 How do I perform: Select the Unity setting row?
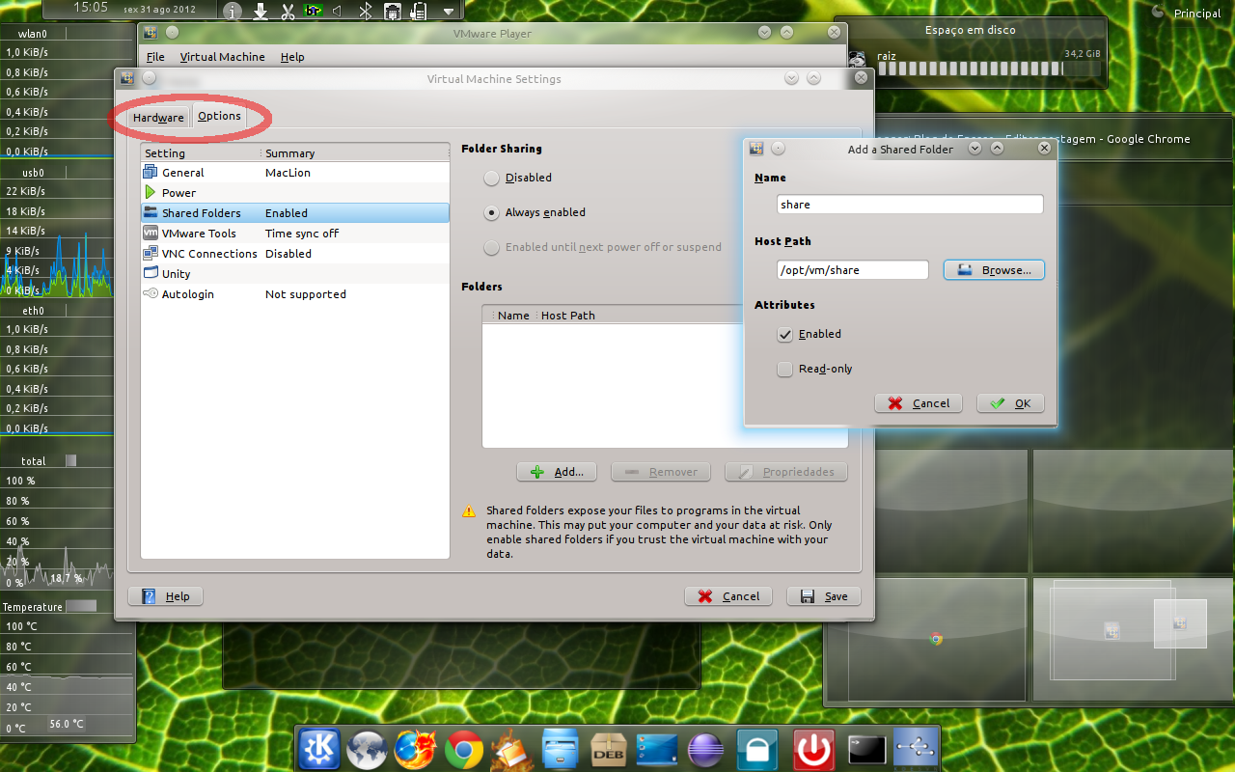pyautogui.click(x=295, y=274)
